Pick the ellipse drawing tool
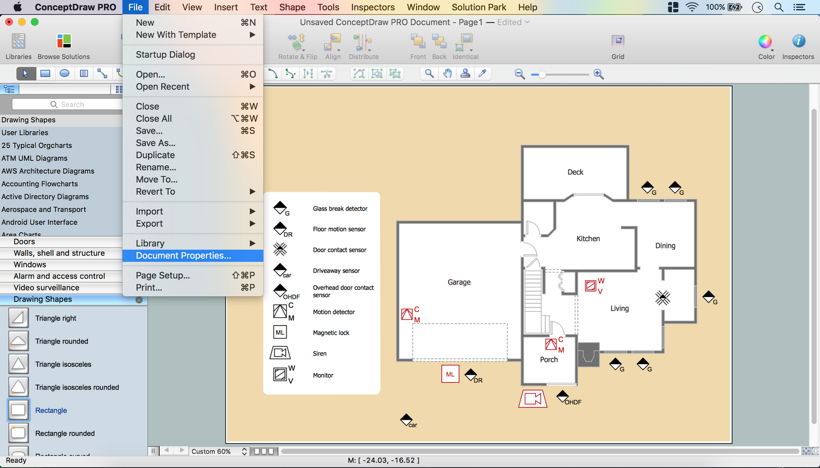The width and height of the screenshot is (820, 468). pos(65,74)
